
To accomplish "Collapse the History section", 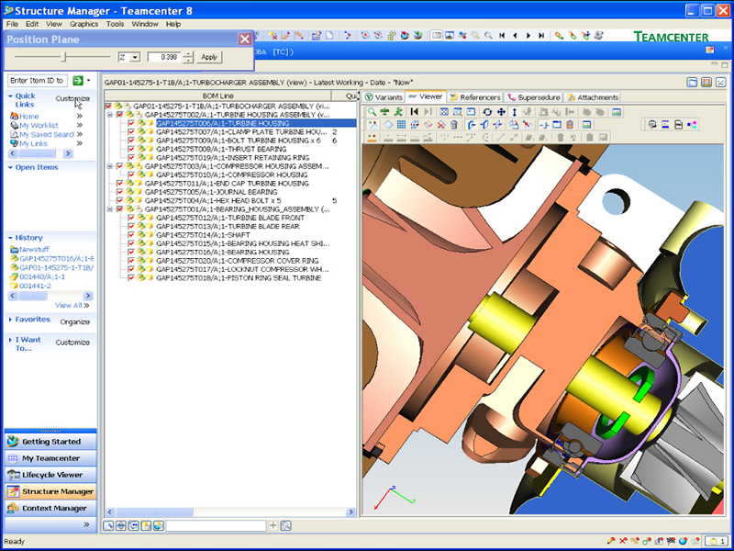I will coord(10,238).
